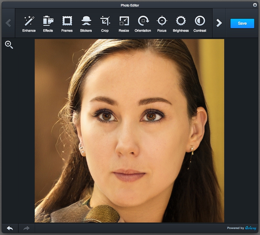
Task: Click the portrait photo on the canvas
Action: coord(129,131)
